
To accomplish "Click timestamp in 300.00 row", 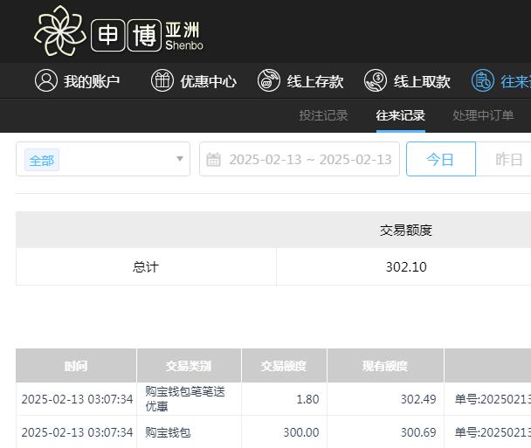I will point(77,432).
